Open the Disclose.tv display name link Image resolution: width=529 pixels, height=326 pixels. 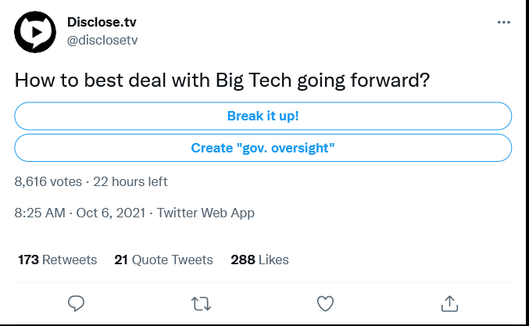102,22
